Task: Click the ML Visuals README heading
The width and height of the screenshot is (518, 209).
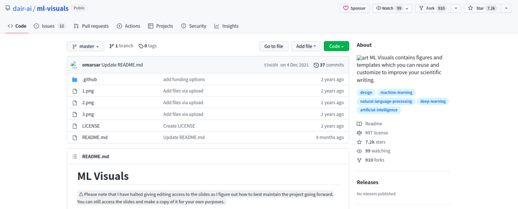Action: point(103,176)
